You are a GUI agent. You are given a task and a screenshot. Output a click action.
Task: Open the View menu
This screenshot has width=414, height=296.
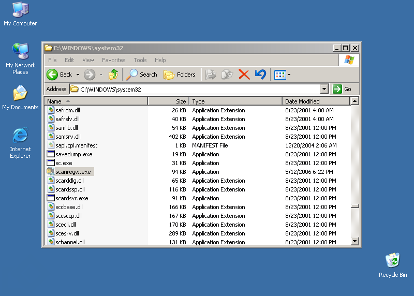[88, 60]
